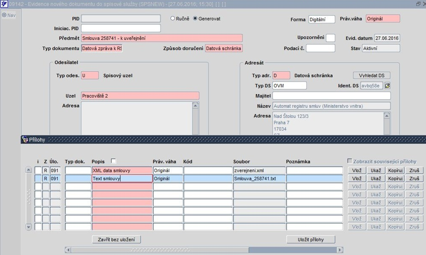Click the attachments list scroll down arrow

[28, 227]
